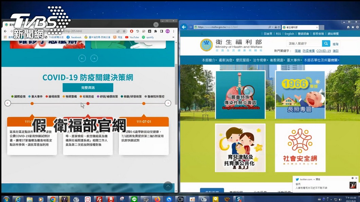The image size is (360, 202).
Task: Click COVID-19 hot keyword link
Action: [x=324, y=51]
